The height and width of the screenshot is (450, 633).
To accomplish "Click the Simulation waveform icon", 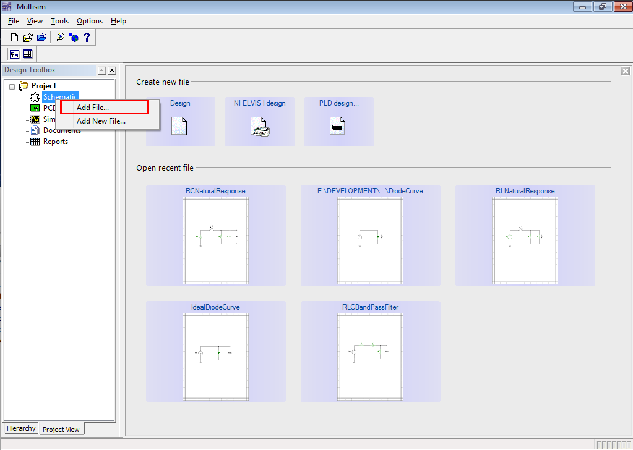I will (35, 119).
